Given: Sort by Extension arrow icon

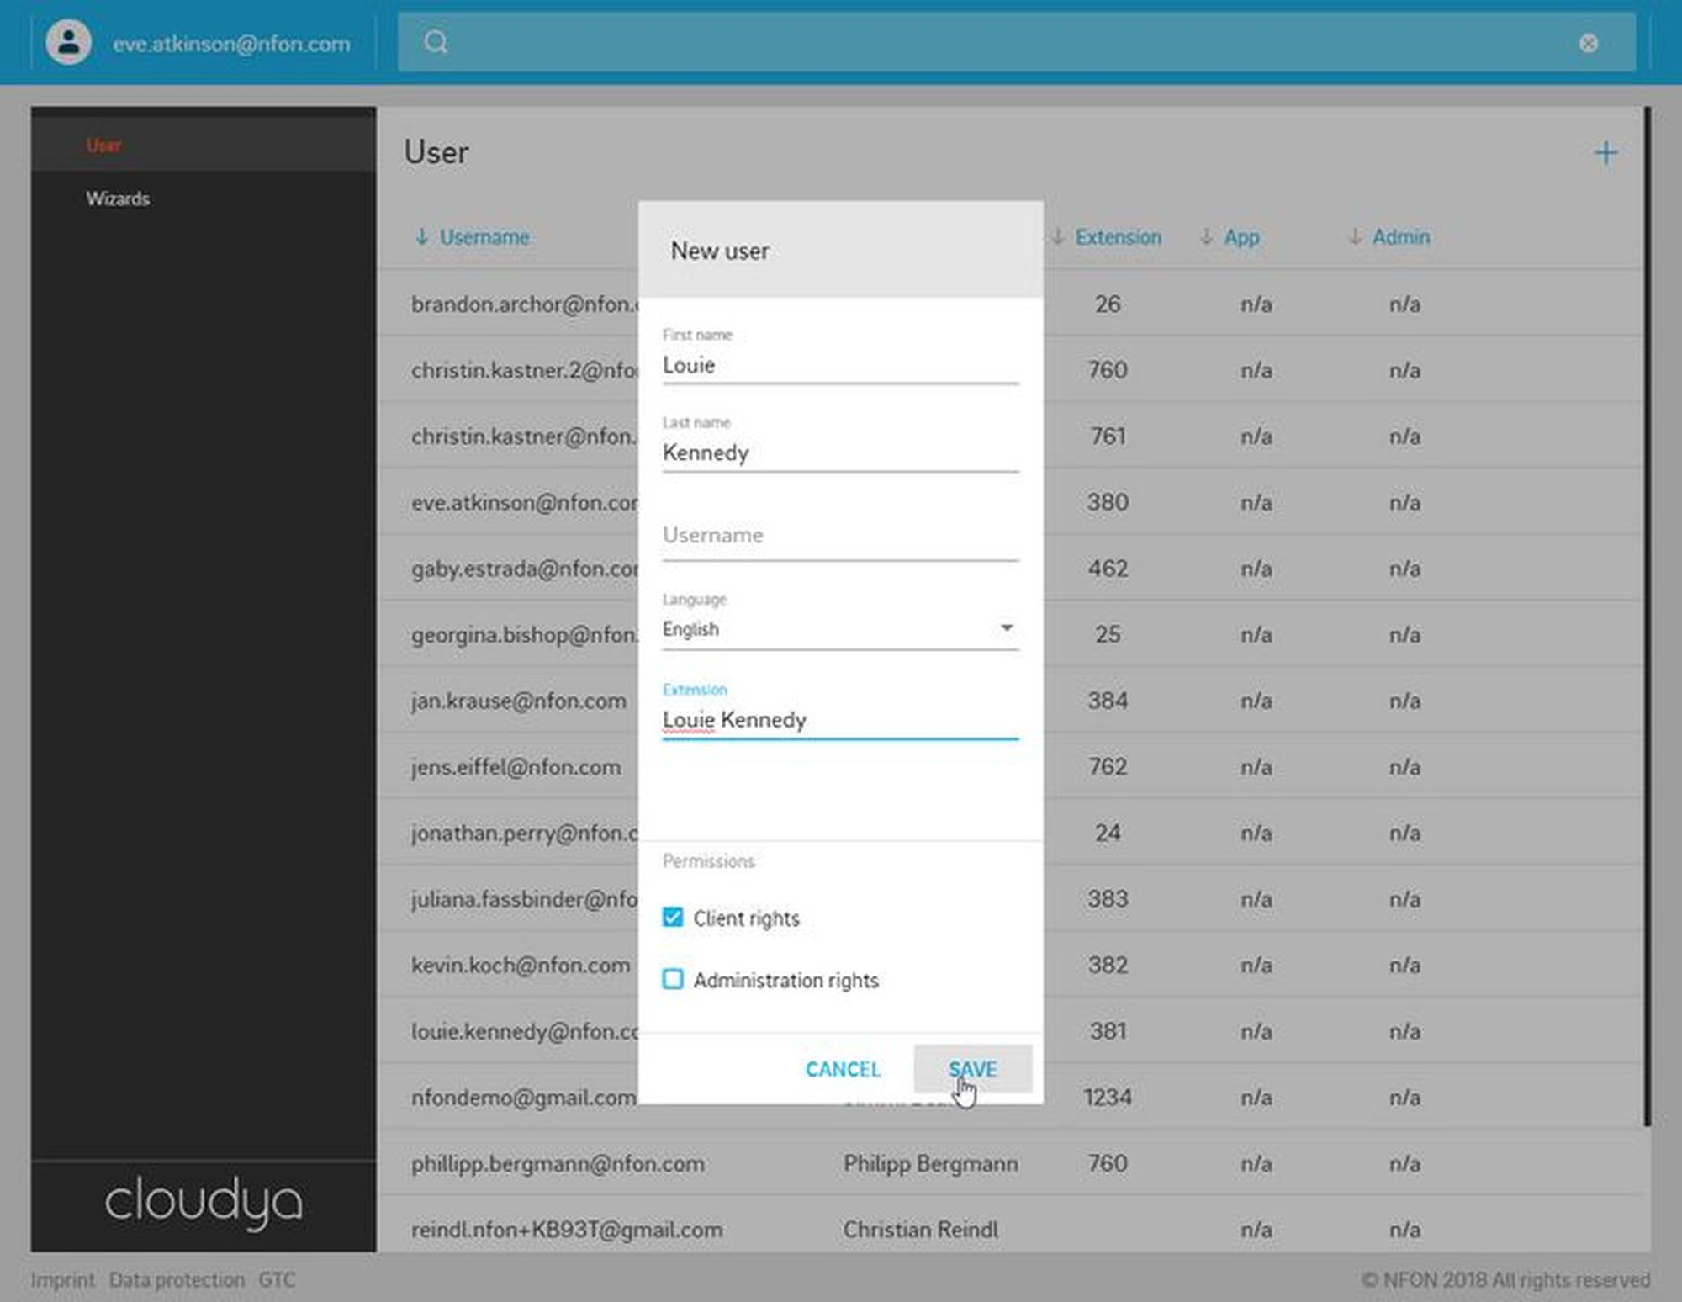Looking at the screenshot, I should (1058, 237).
